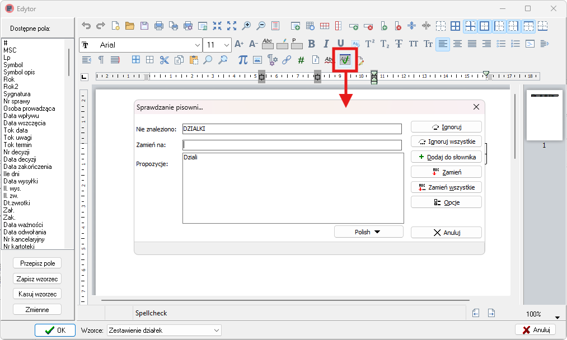Click the 'Zamień na' text field
This screenshot has width=567, height=340.
tap(292, 145)
